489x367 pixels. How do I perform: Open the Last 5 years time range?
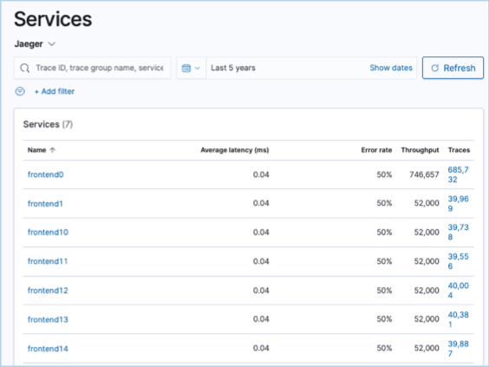(233, 68)
